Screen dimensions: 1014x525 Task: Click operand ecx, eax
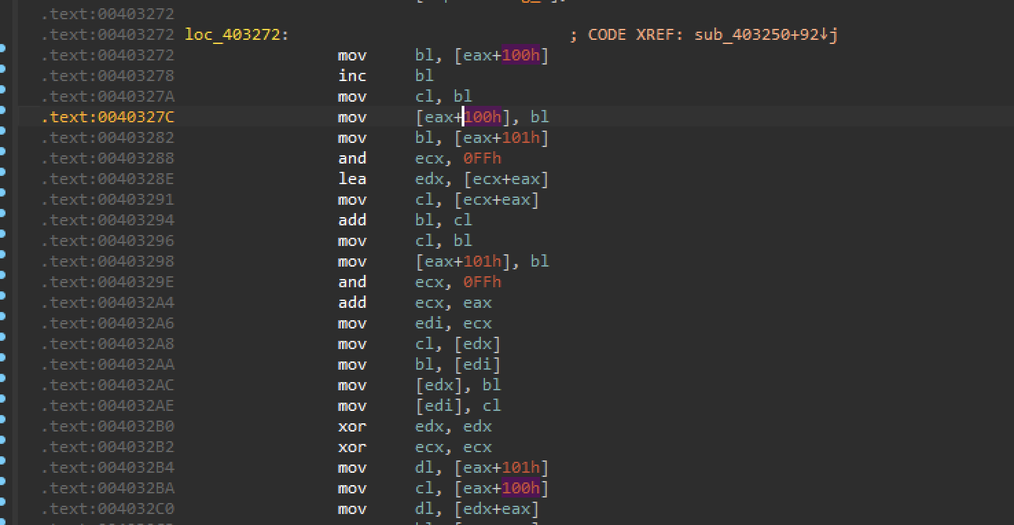(x=453, y=302)
